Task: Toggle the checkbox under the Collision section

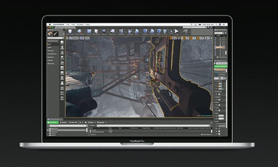Action: [219, 100]
